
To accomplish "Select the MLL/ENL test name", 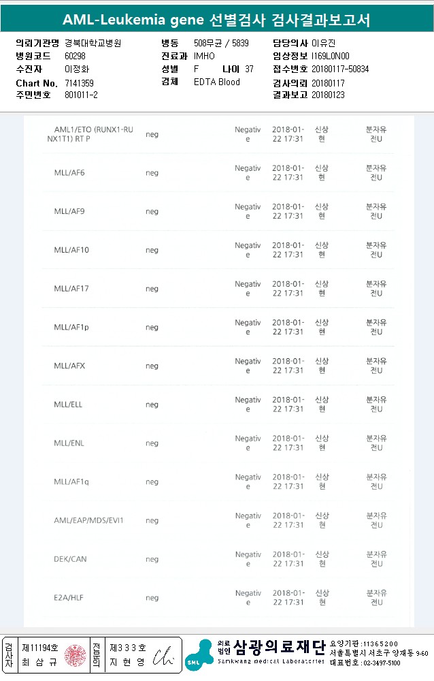I will 69,443.
